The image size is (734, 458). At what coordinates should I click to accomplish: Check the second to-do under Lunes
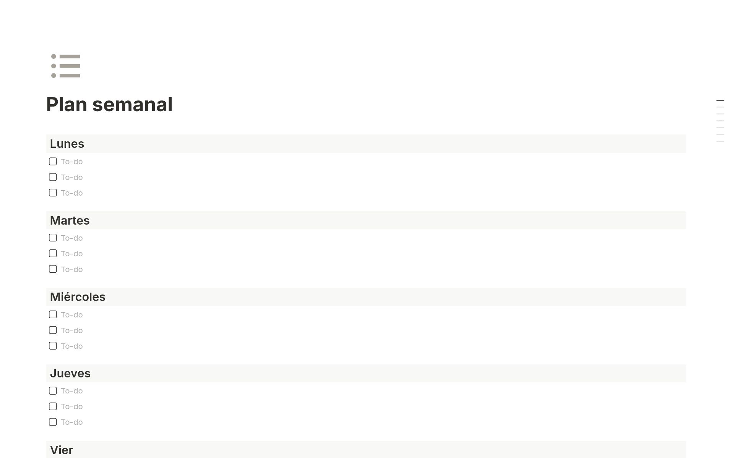[53, 177]
